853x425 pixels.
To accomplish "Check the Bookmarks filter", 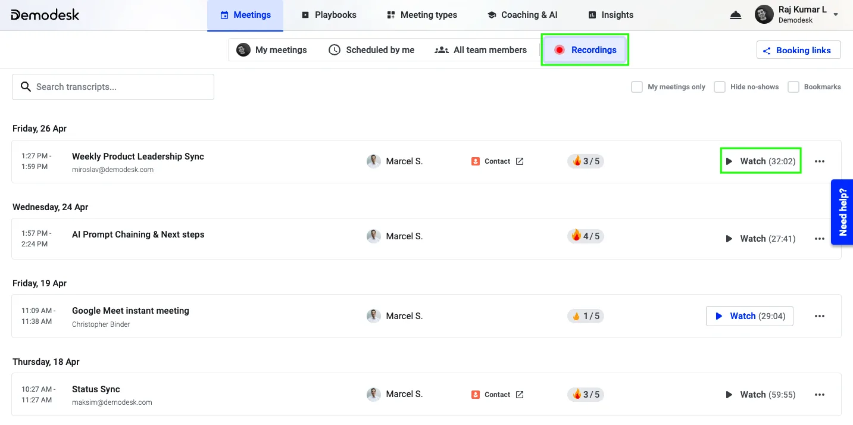I will click(x=793, y=87).
